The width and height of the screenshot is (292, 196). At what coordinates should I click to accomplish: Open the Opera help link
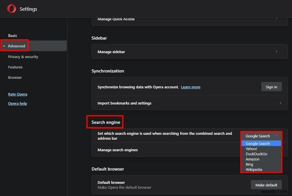click(x=18, y=103)
